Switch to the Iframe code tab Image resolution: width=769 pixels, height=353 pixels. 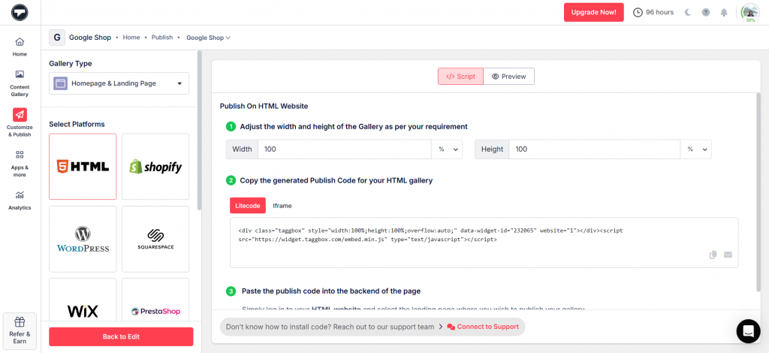click(282, 206)
